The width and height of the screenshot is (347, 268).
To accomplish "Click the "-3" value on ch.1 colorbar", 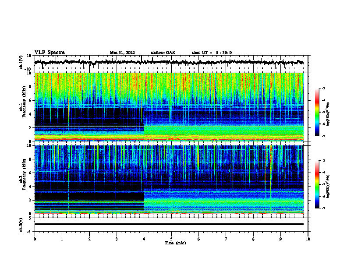I will coord(323,88).
